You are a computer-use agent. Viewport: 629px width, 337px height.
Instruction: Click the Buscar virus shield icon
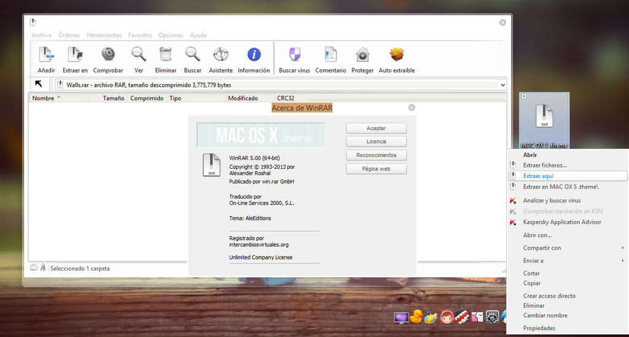[294, 54]
